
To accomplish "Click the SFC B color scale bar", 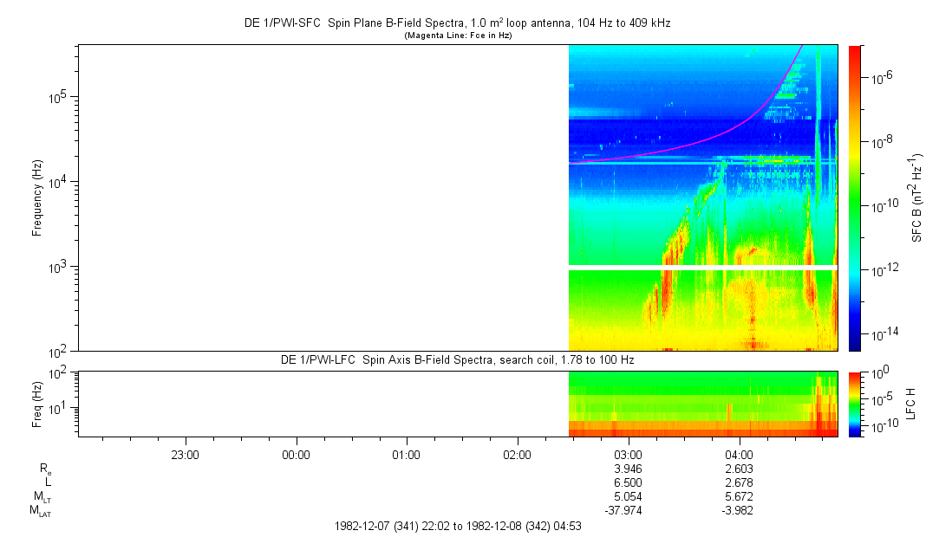I will tap(855, 197).
